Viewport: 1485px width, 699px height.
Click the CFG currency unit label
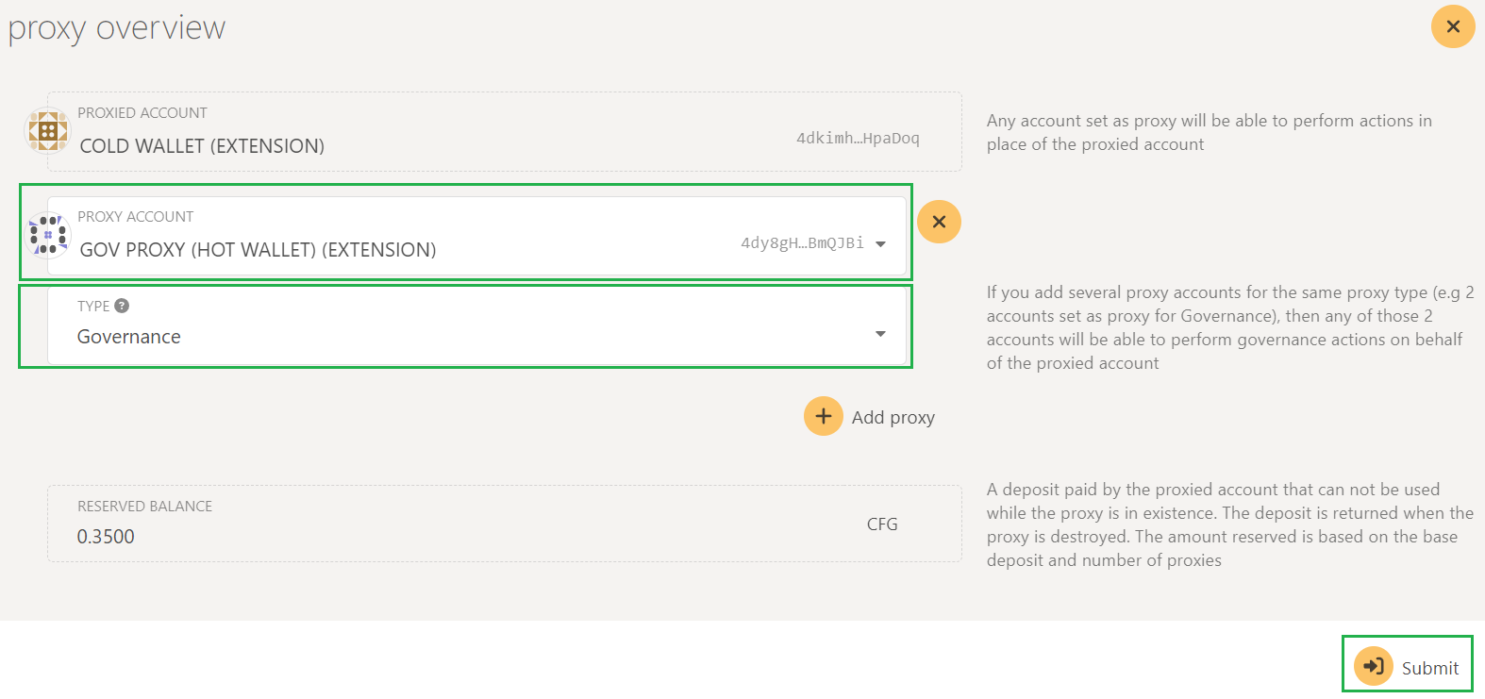882,524
